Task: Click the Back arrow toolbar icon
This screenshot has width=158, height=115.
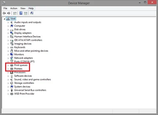Action: (4, 13)
